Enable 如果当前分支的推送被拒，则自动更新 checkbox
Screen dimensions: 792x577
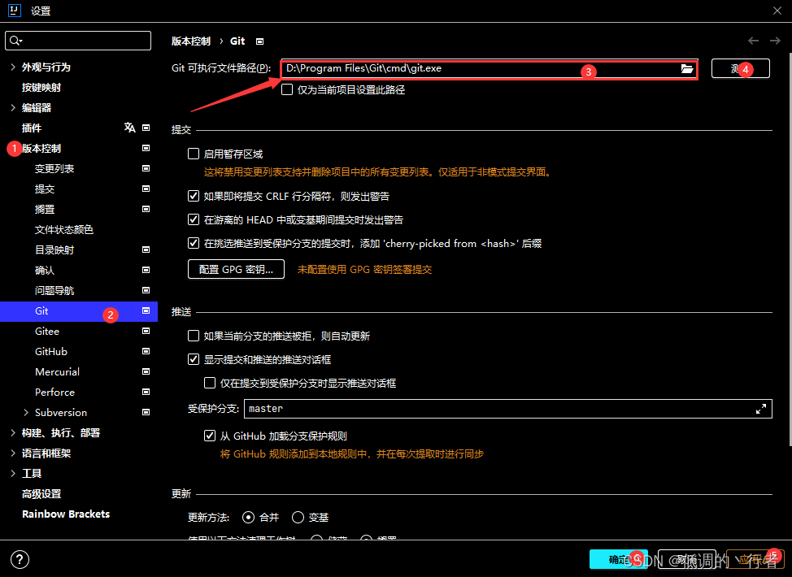coord(194,336)
